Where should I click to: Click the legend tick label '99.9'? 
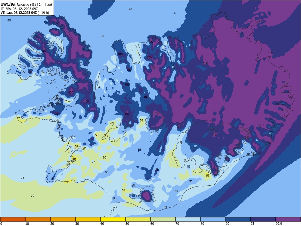coord(278,224)
